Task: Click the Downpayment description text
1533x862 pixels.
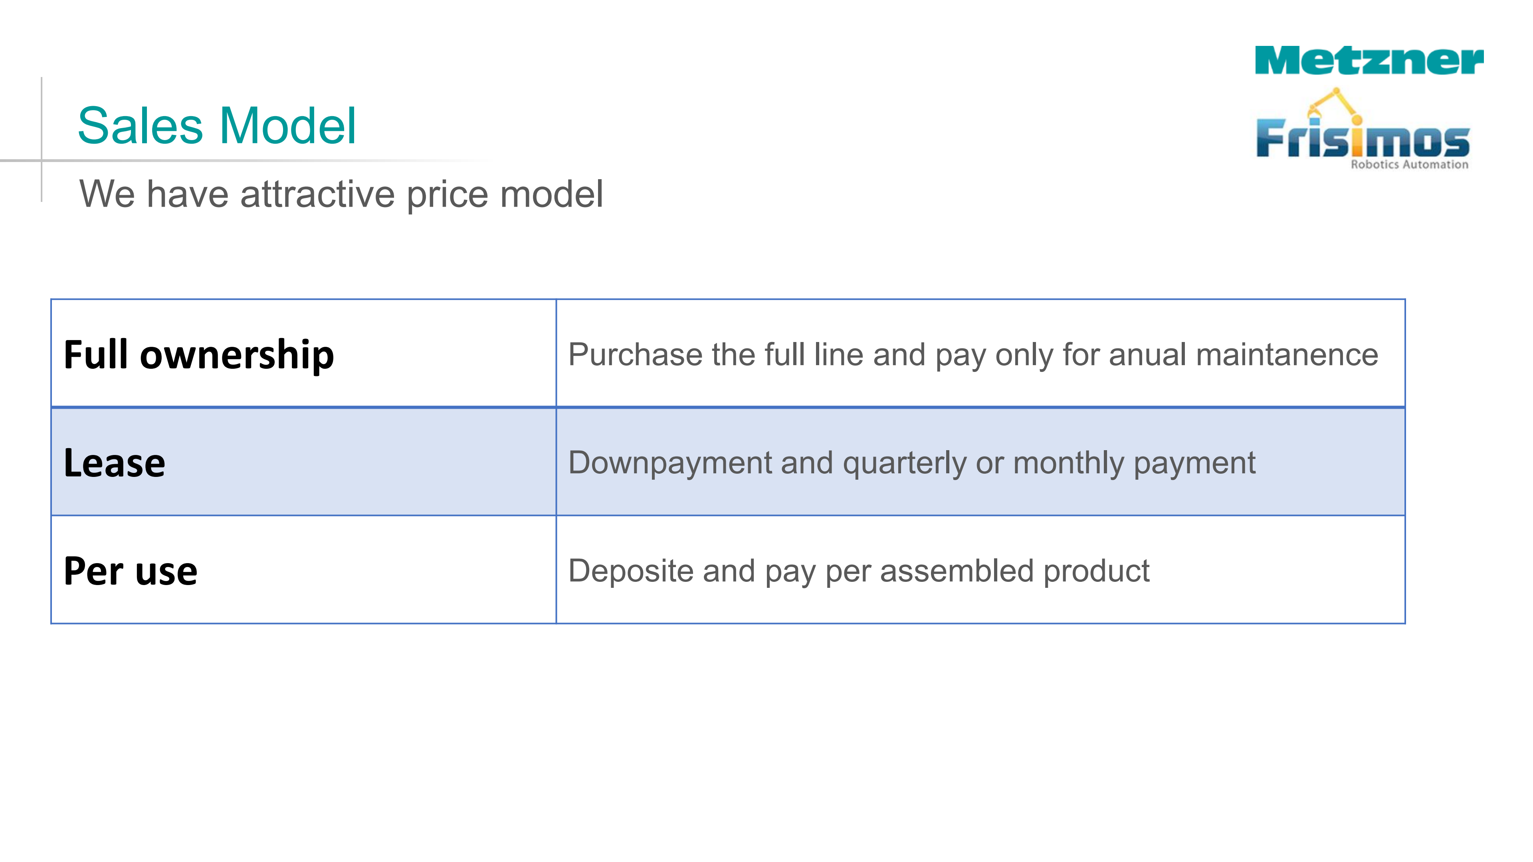Action: pyautogui.click(x=911, y=463)
